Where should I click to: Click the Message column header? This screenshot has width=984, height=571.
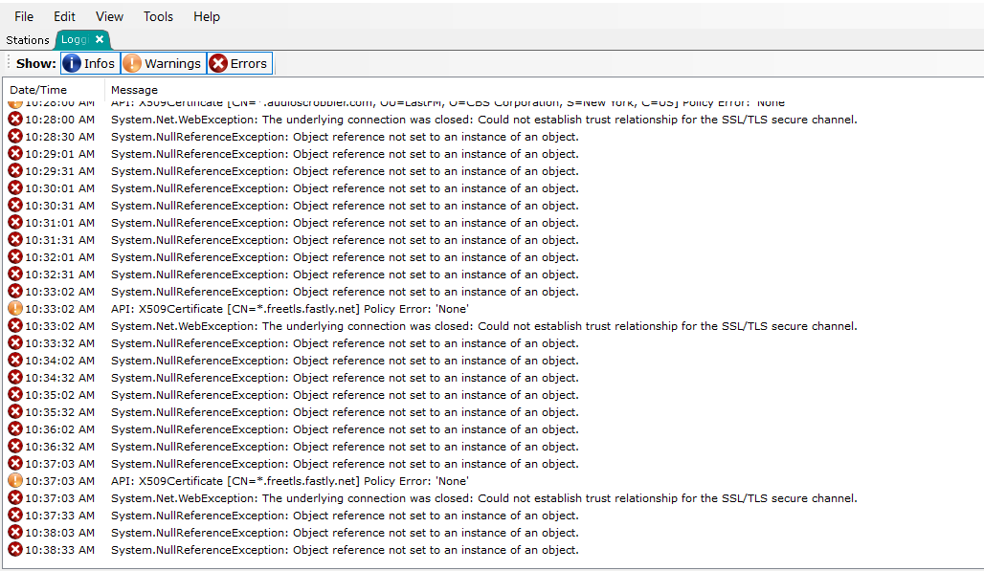pos(134,90)
